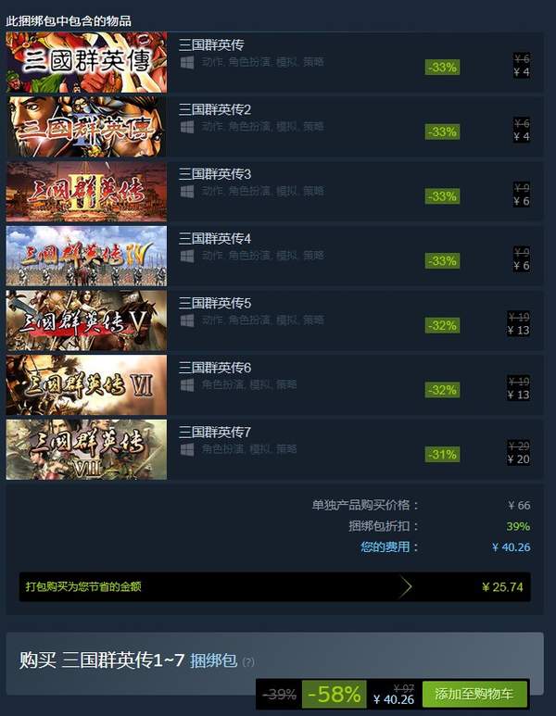The width and height of the screenshot is (556, 716).
Task: Click the 三国群英传5 title link
Action: point(215,303)
